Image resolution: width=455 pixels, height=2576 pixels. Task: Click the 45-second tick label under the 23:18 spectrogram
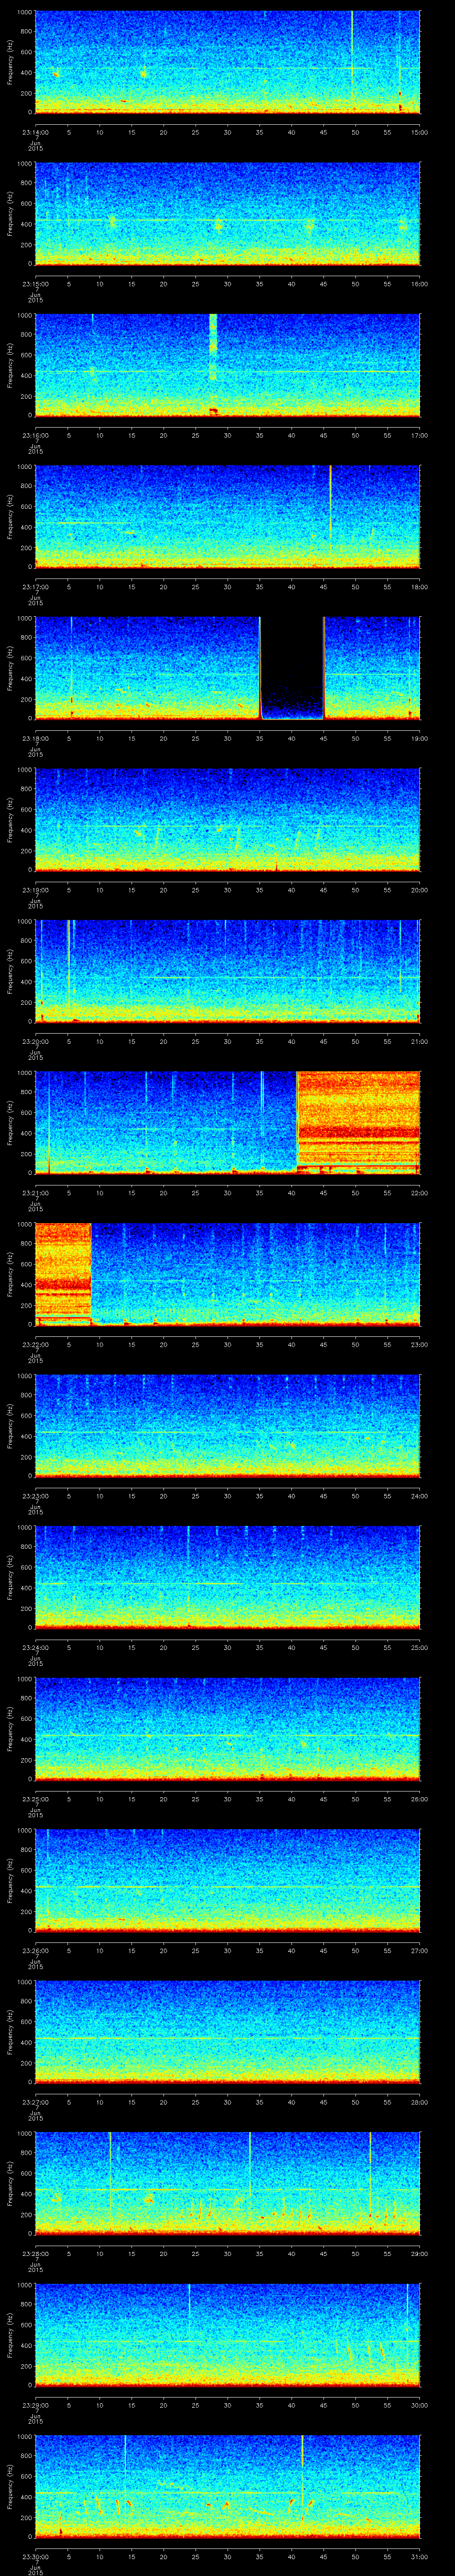323,738
